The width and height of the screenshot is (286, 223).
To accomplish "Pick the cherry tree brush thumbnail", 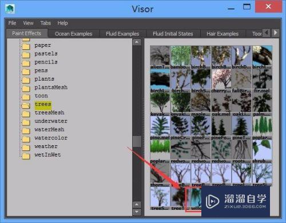I will 221,79.
